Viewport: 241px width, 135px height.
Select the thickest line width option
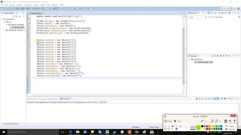click(192, 129)
